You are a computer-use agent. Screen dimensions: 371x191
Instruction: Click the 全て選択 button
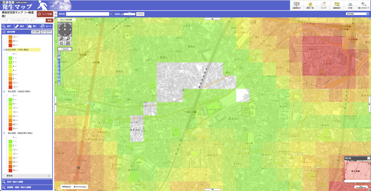(36, 32)
